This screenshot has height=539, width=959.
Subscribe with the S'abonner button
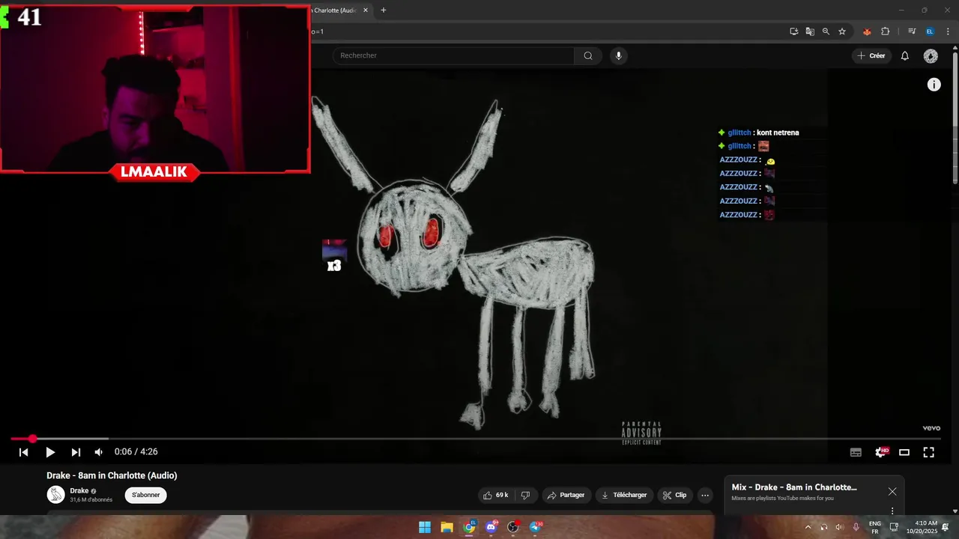point(146,495)
